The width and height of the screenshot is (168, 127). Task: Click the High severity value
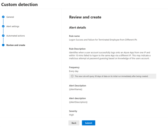click(x=72, y=115)
